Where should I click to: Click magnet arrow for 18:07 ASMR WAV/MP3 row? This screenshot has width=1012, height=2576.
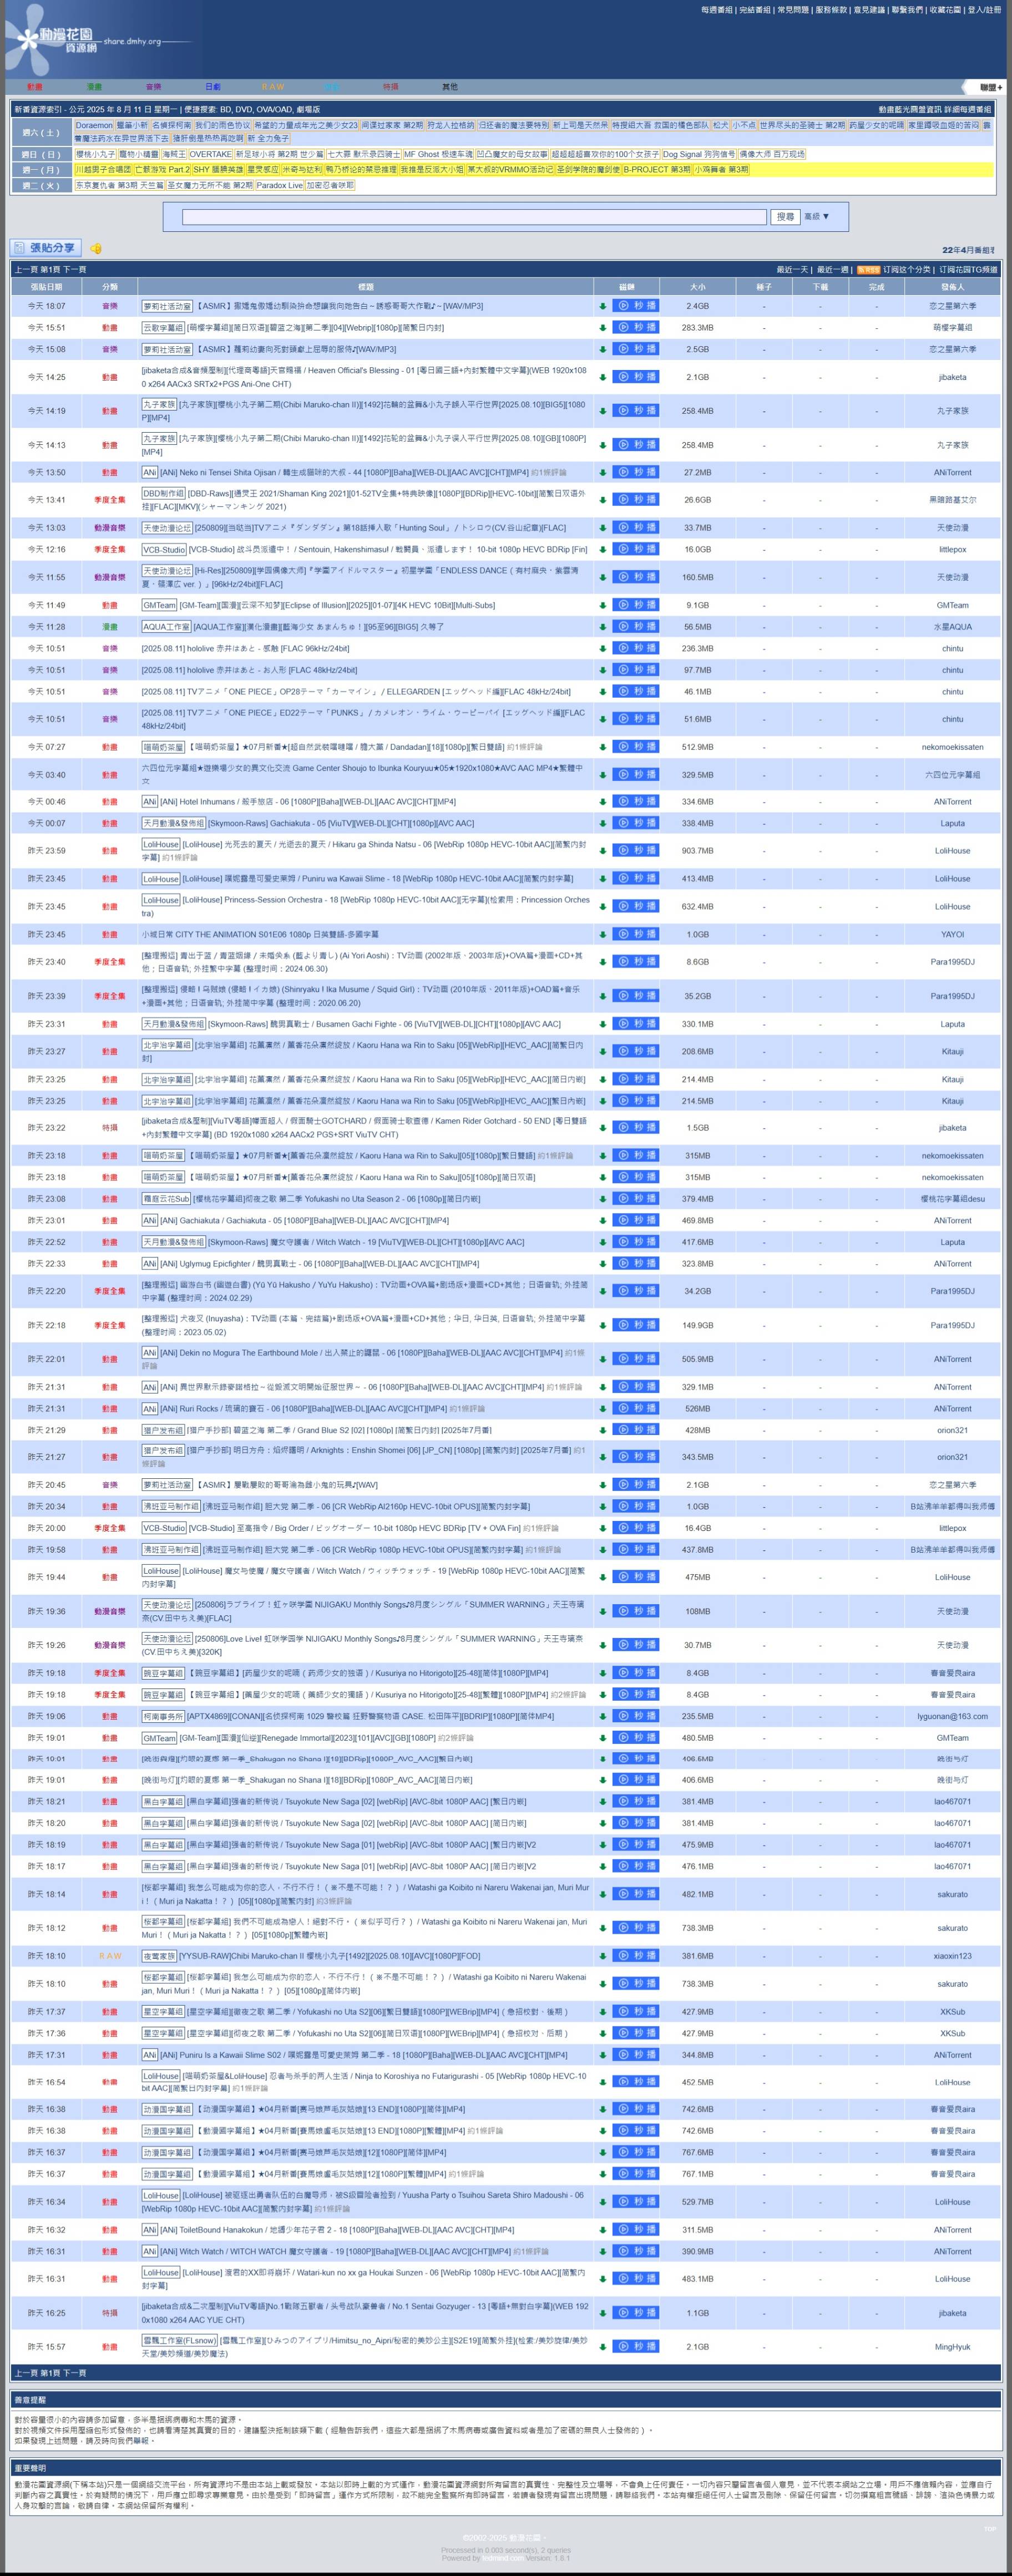pyautogui.click(x=602, y=306)
